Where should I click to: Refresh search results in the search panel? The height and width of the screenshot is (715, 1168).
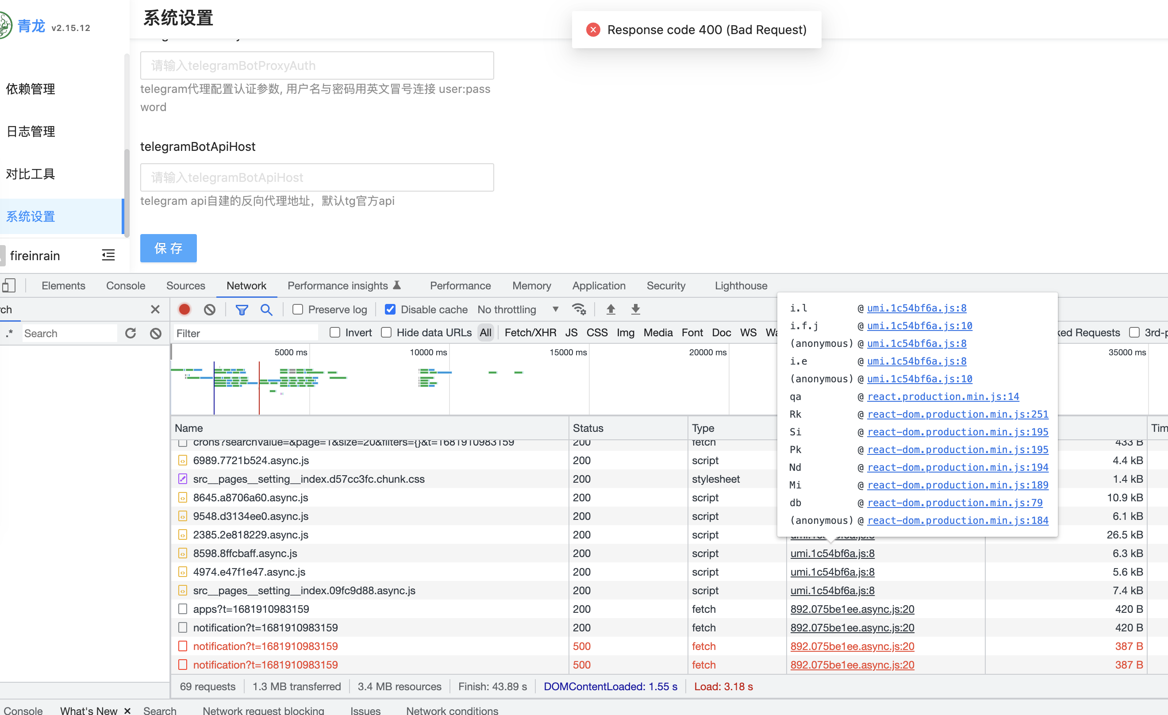coord(131,333)
